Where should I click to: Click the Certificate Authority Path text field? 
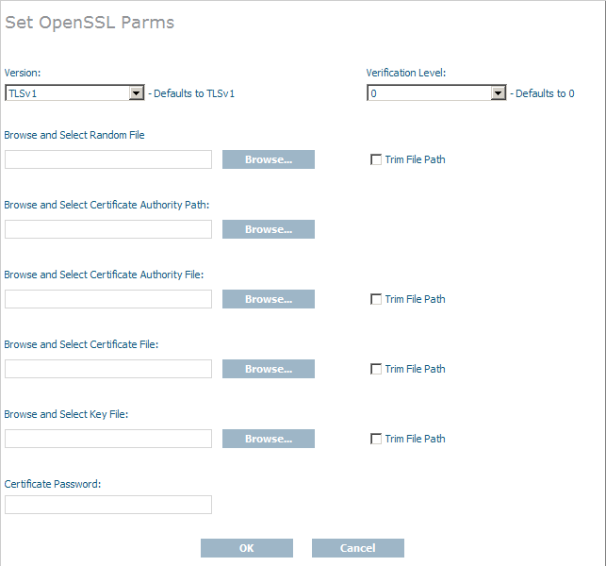coord(108,229)
